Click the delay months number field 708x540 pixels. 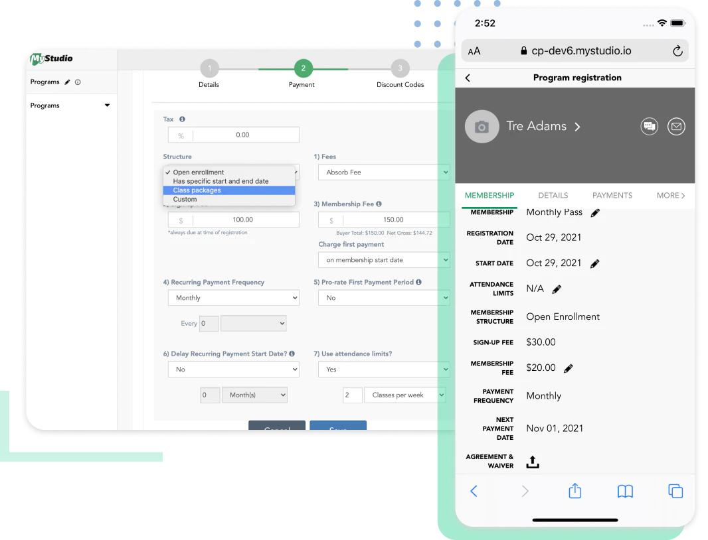click(210, 395)
